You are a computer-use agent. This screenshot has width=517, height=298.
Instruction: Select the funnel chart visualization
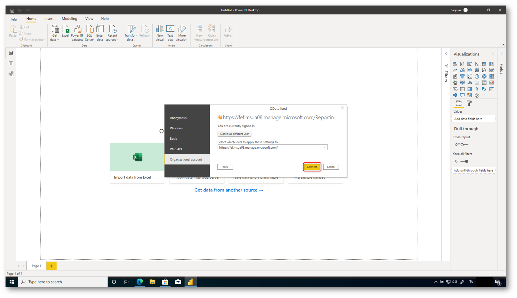462,77
